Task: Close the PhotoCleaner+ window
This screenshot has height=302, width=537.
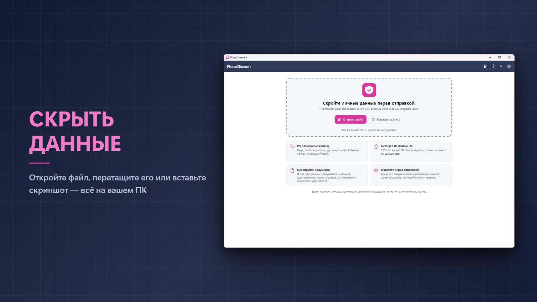Action: [509, 57]
